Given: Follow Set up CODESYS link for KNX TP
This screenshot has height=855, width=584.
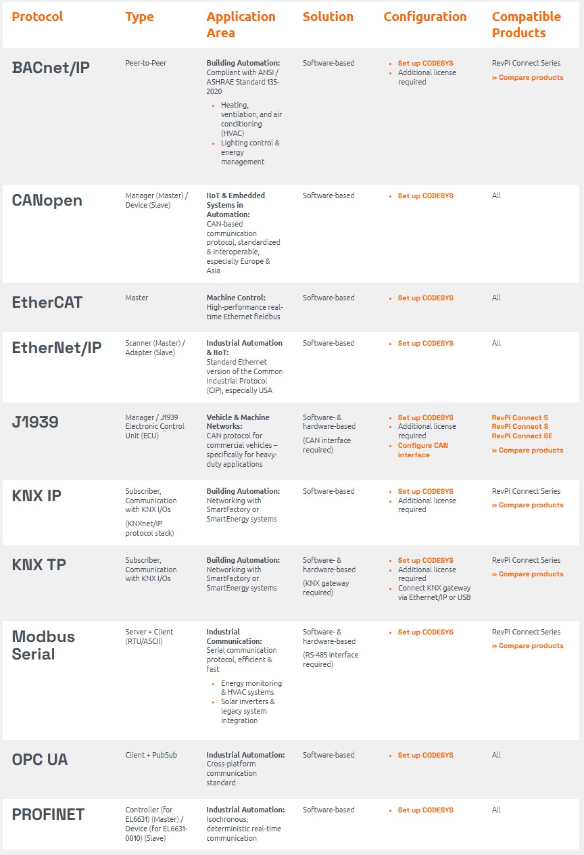Looking at the screenshot, I should (425, 560).
